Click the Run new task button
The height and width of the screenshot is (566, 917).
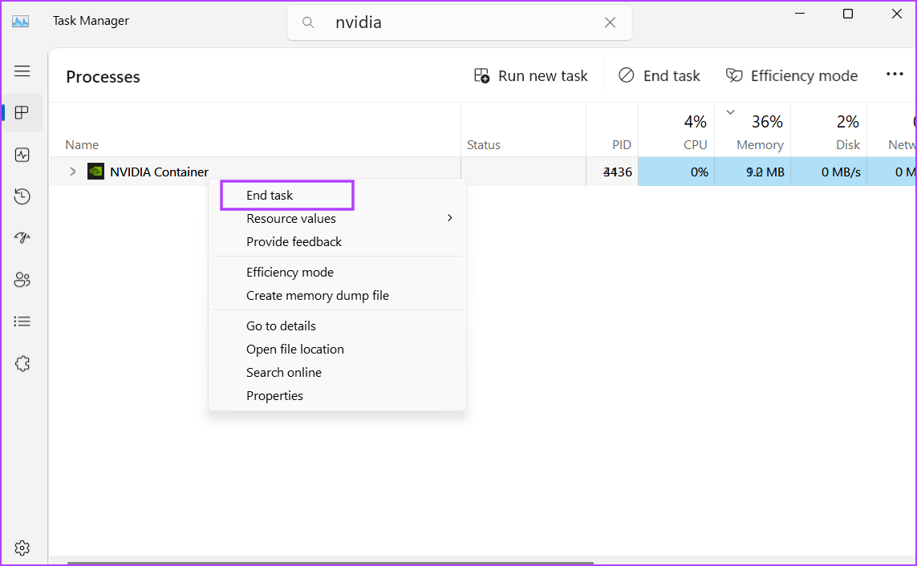530,75
